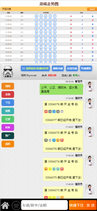
Task: Click the 播报员 avatar at 17:50:07
Action: pos(89,132)
